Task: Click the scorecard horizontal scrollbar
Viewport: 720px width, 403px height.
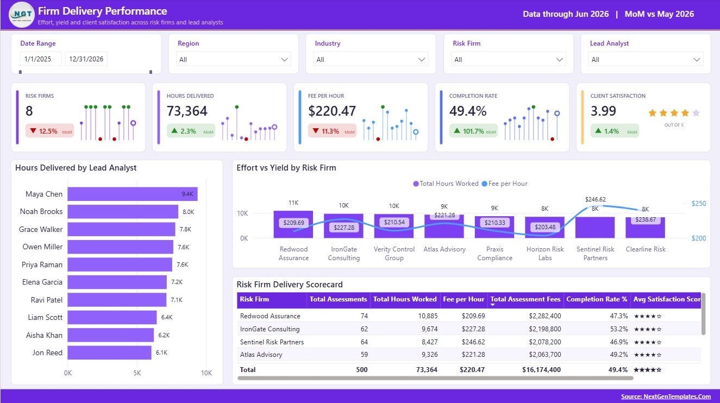Action: click(x=435, y=378)
